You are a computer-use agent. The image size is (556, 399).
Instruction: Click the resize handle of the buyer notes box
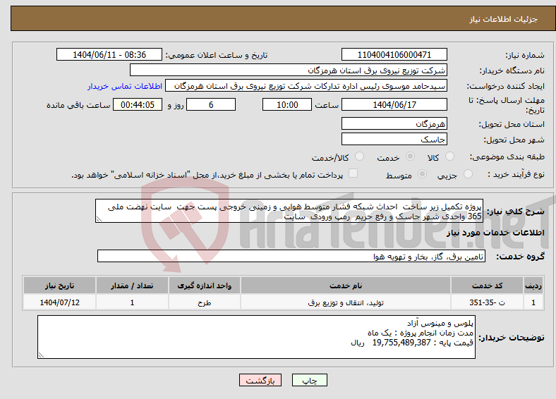click(x=41, y=355)
